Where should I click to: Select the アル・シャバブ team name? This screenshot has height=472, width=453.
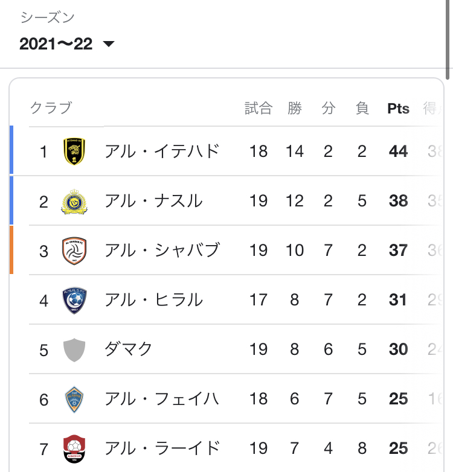(x=162, y=250)
